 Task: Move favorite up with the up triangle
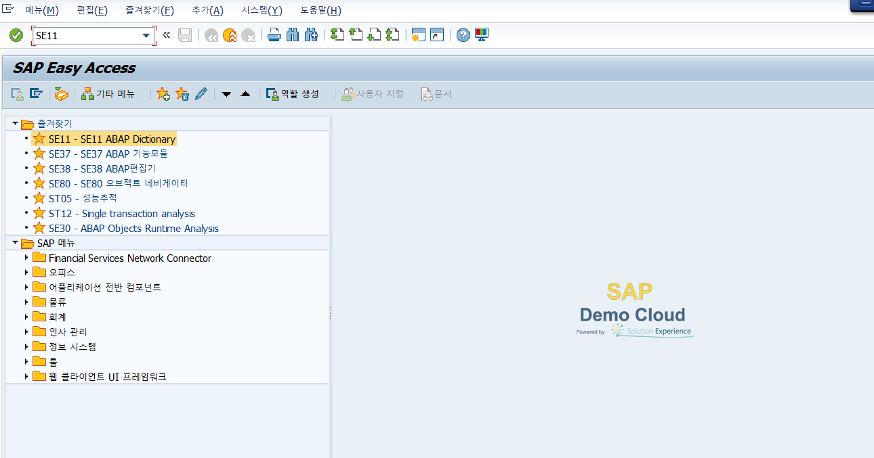(x=245, y=94)
